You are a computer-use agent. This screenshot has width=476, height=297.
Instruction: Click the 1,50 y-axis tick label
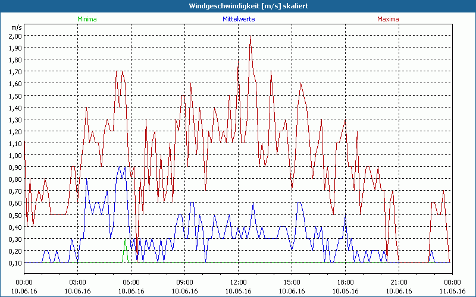point(15,96)
